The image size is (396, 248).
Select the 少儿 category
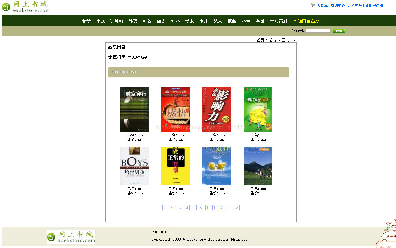pos(204,21)
